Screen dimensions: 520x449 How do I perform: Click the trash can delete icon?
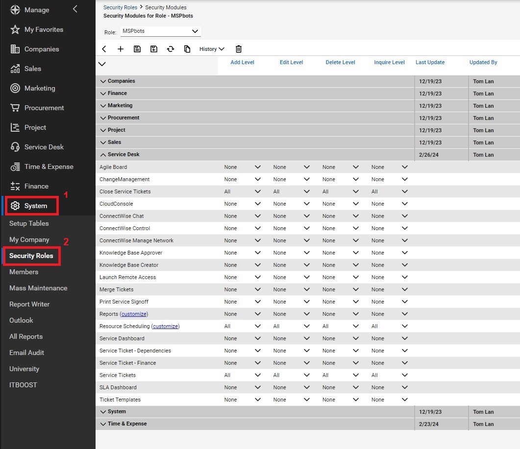pyautogui.click(x=239, y=49)
